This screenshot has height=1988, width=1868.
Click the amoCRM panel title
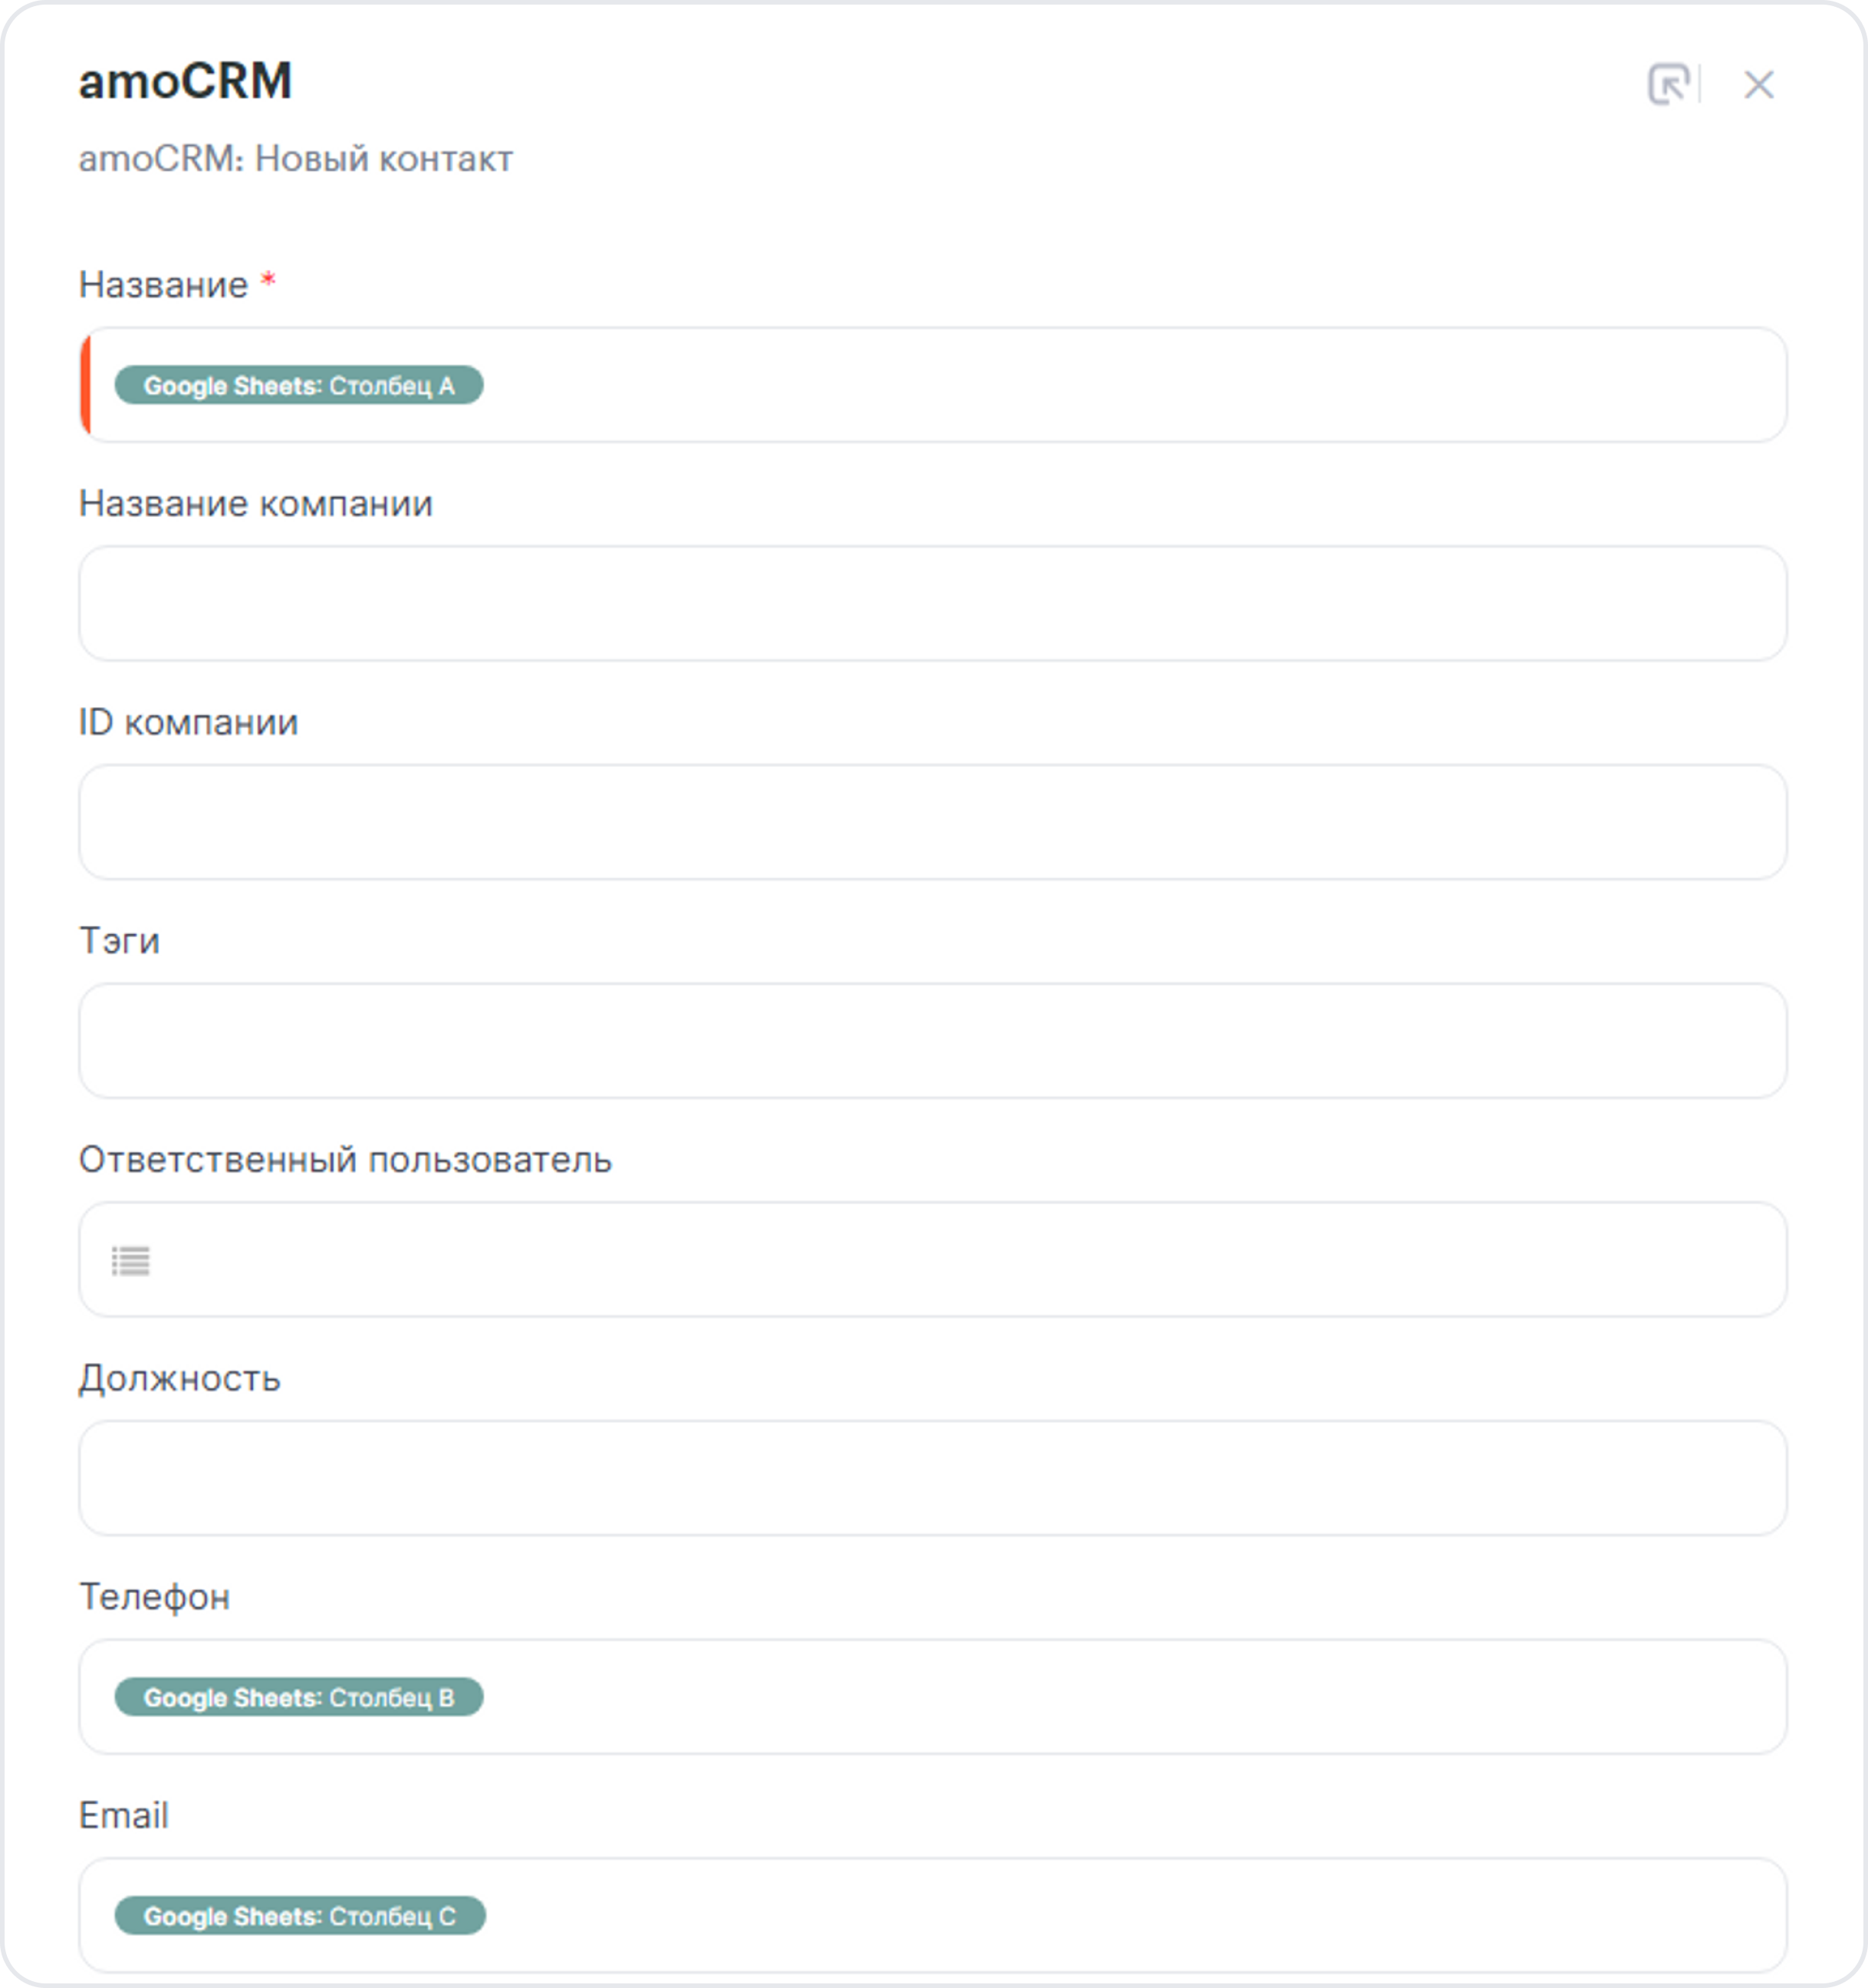pyautogui.click(x=186, y=81)
